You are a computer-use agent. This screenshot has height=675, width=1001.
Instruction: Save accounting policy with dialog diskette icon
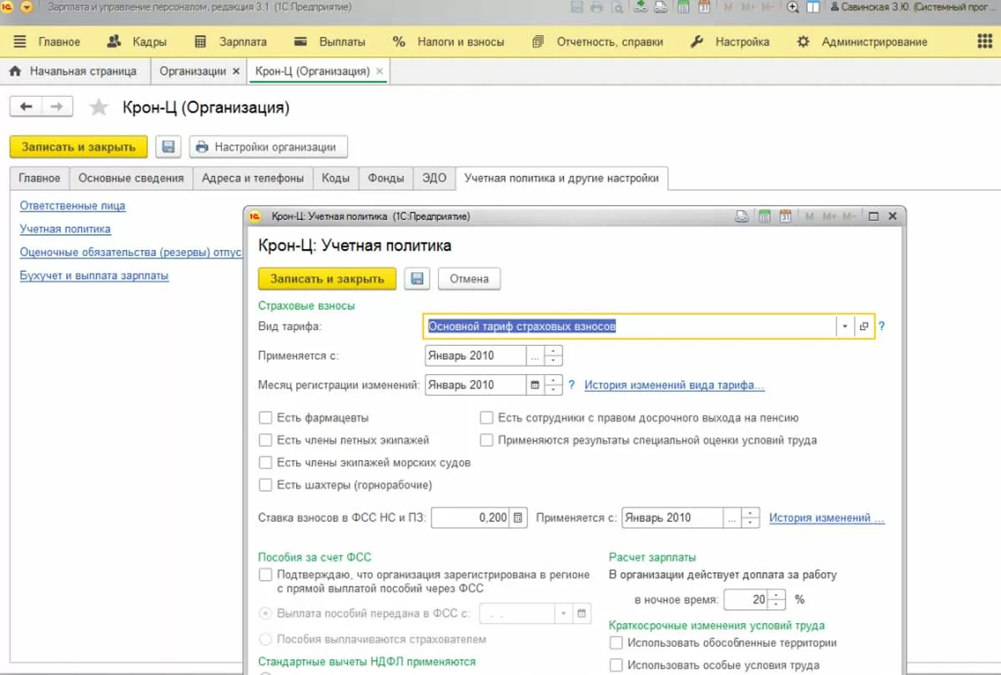coord(417,278)
